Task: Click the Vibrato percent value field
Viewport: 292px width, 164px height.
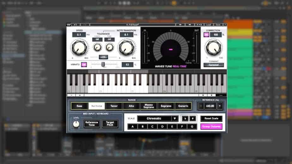Action: click(x=127, y=65)
